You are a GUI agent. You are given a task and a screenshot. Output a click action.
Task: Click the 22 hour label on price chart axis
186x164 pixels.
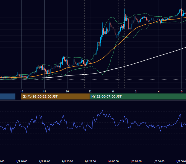point(90,92)
